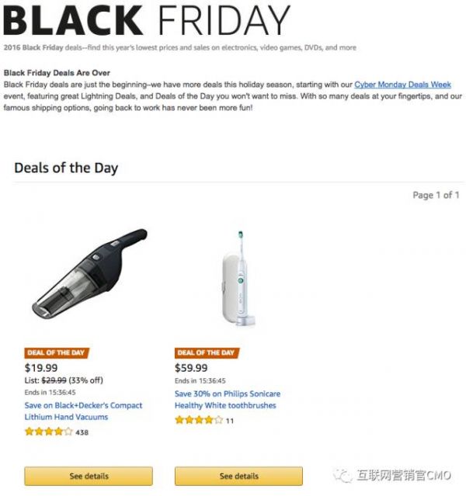Click the Deals of the Day heading

click(66, 168)
